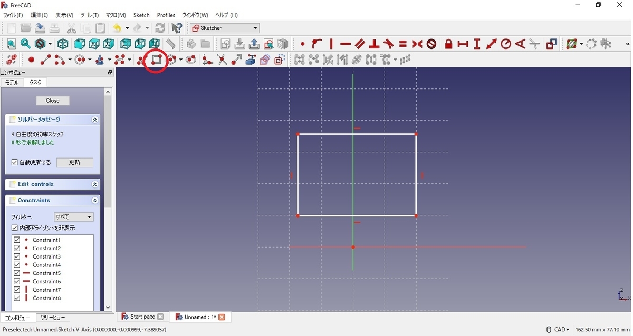Apply the perpendicular constraint

point(374,44)
